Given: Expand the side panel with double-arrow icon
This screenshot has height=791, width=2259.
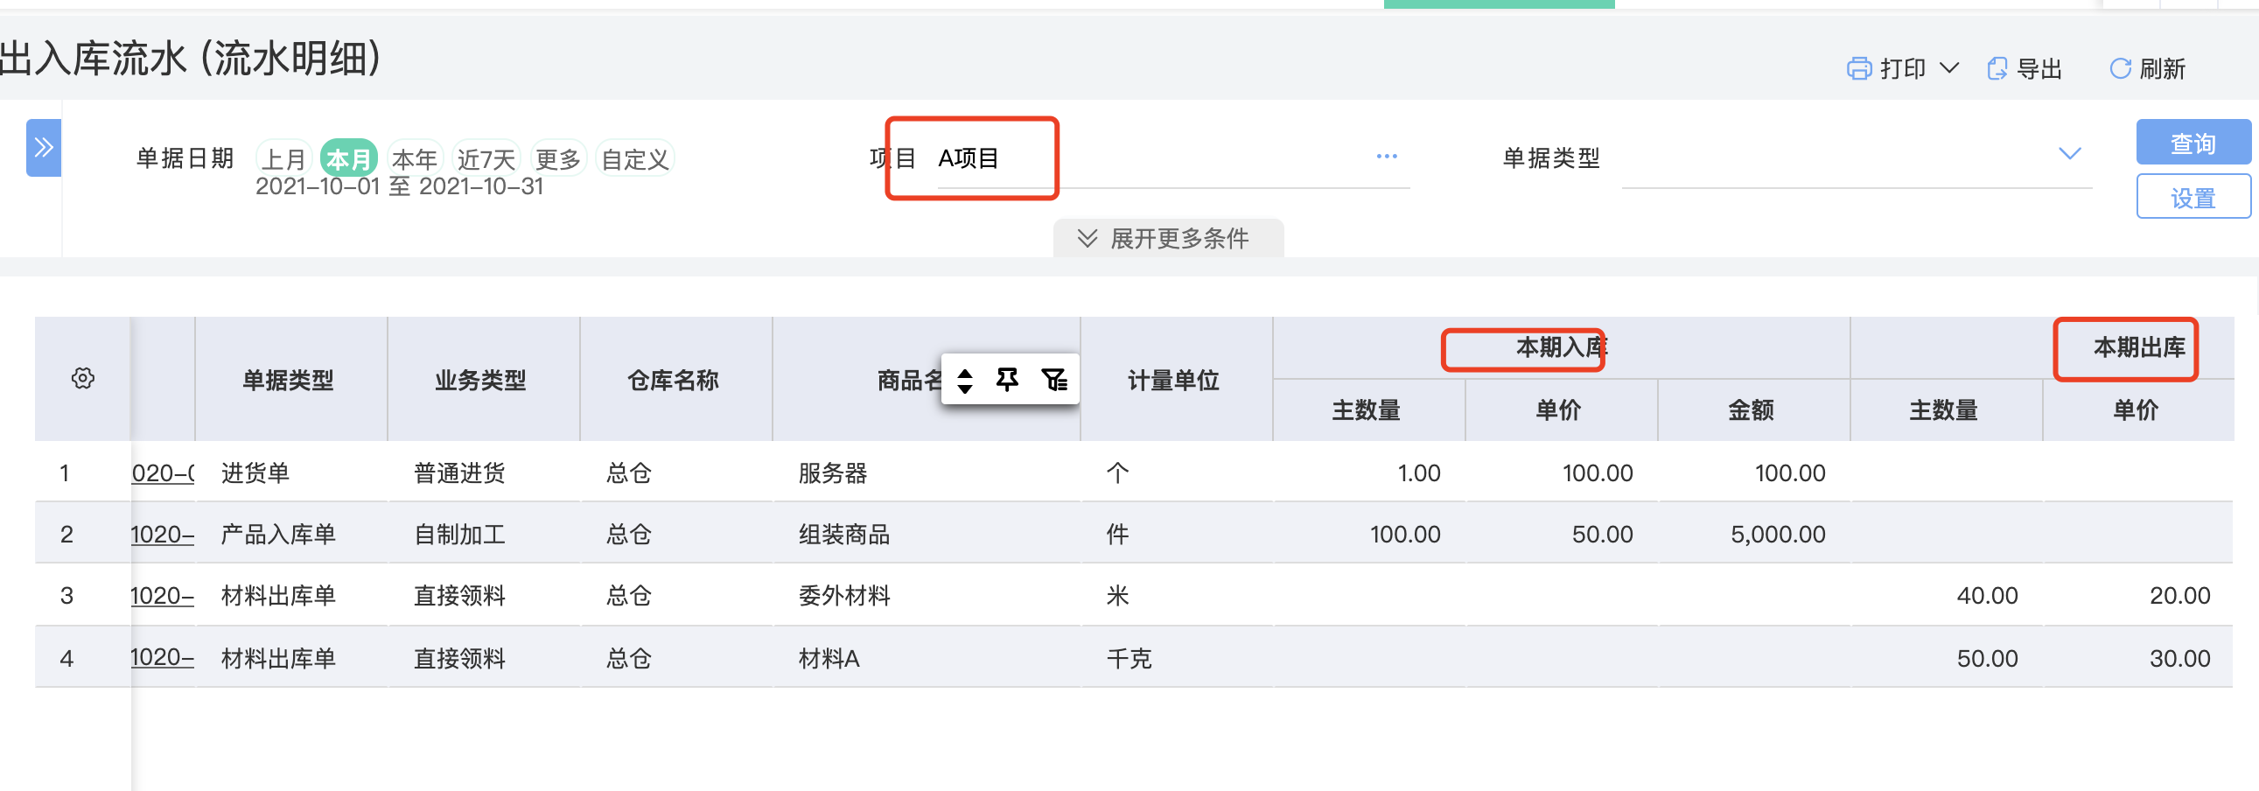Looking at the screenshot, I should [44, 147].
